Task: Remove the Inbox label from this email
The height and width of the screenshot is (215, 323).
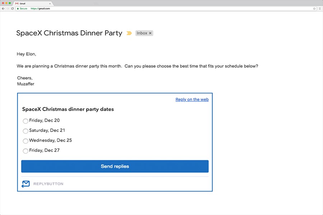Action: click(x=150, y=33)
